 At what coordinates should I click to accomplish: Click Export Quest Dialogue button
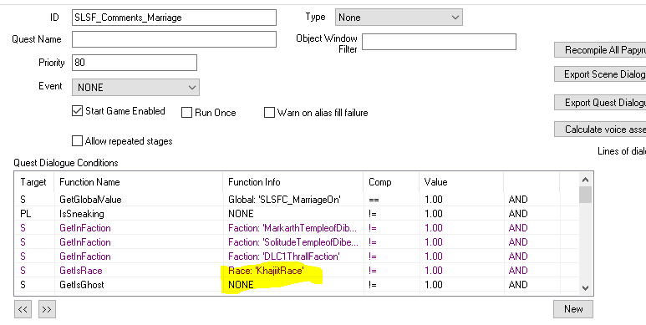[600, 103]
